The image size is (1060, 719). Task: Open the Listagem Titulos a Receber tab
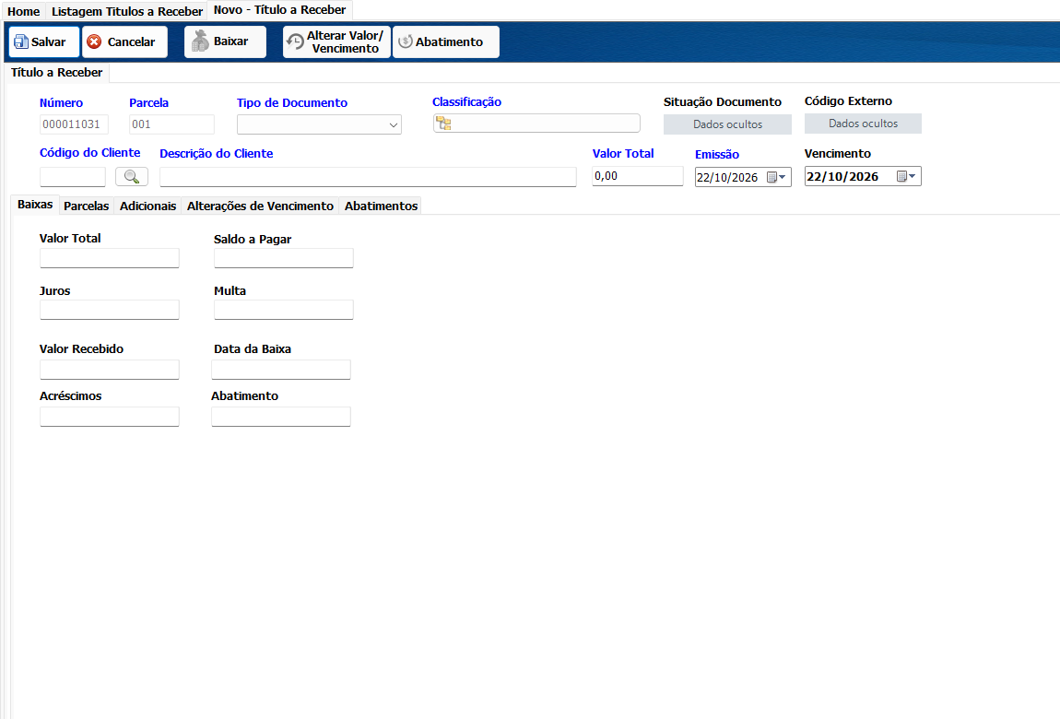click(x=127, y=11)
